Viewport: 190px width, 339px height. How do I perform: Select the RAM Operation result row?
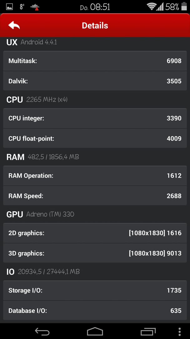(95, 175)
